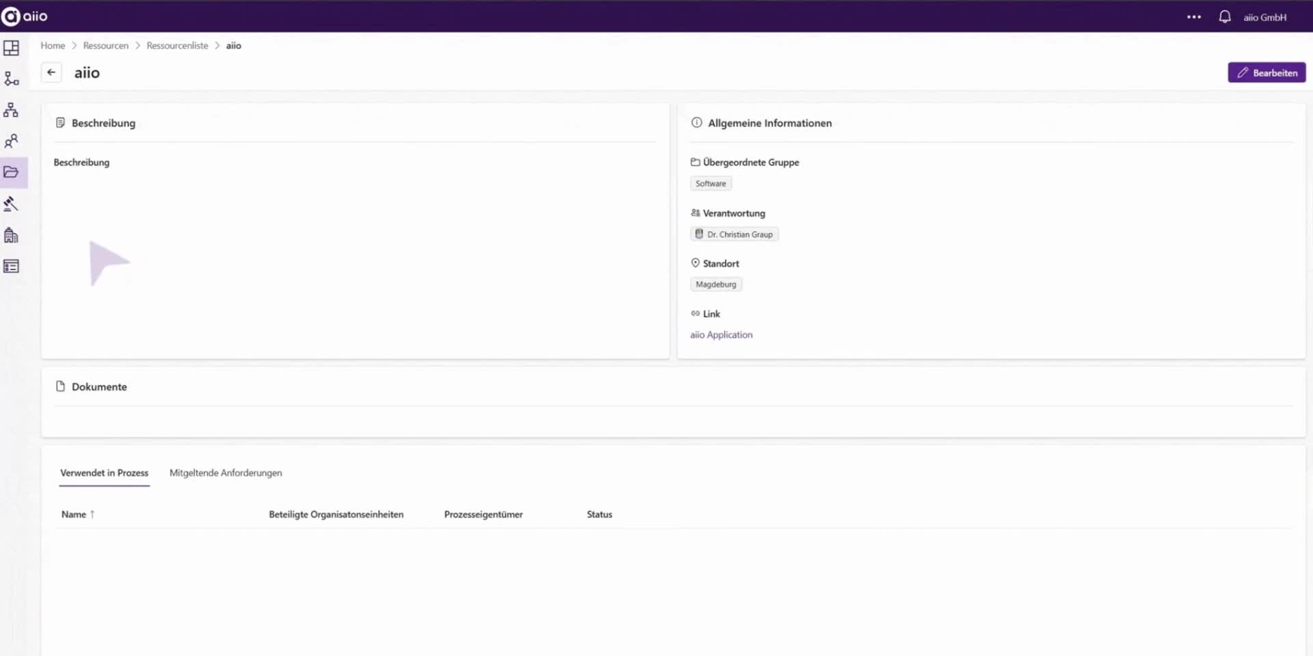Click the Übergeordnete Gruppe folder icon
The height and width of the screenshot is (656, 1313).
click(695, 162)
